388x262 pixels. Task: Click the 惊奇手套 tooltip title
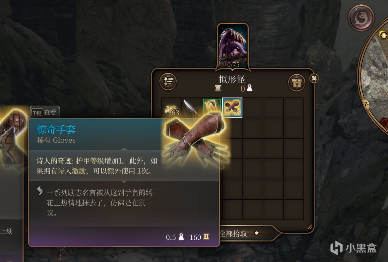(x=56, y=130)
